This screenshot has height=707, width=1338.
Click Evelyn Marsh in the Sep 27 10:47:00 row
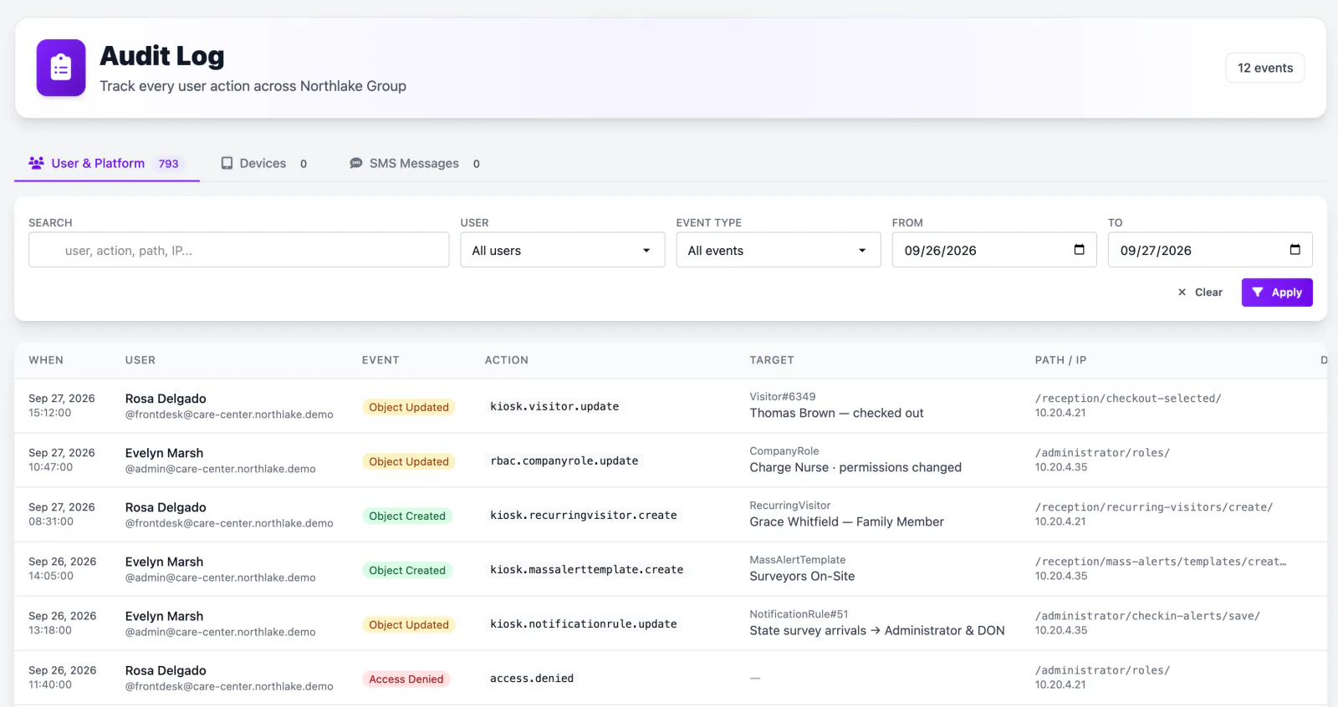164,453
